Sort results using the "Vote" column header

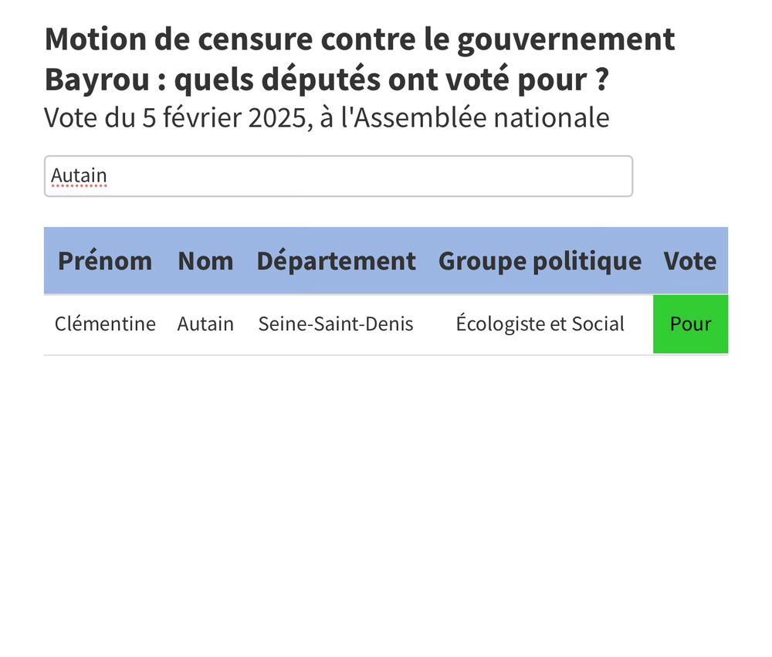689,261
